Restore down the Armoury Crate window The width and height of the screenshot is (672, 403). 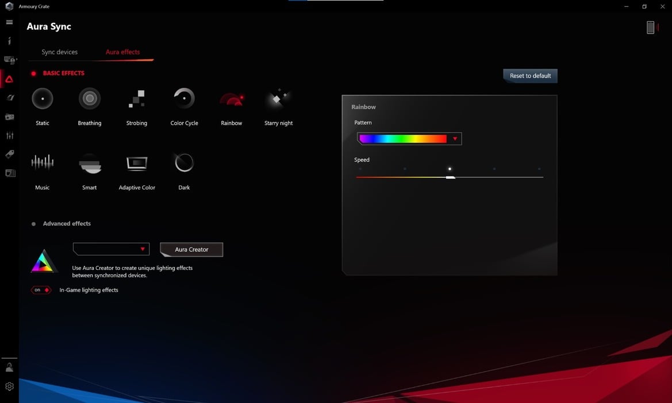[x=644, y=6]
